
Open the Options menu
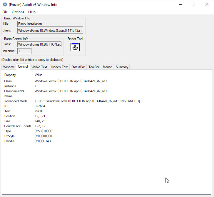[x=18, y=12]
